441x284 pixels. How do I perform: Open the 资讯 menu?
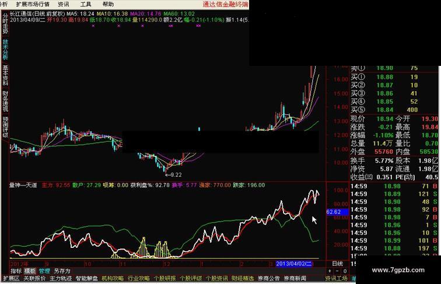[x=63, y=4]
